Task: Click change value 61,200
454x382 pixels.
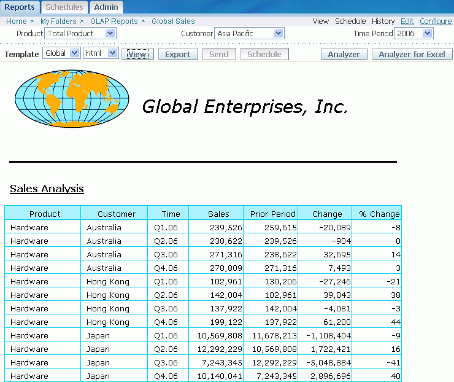Action: [x=337, y=322]
